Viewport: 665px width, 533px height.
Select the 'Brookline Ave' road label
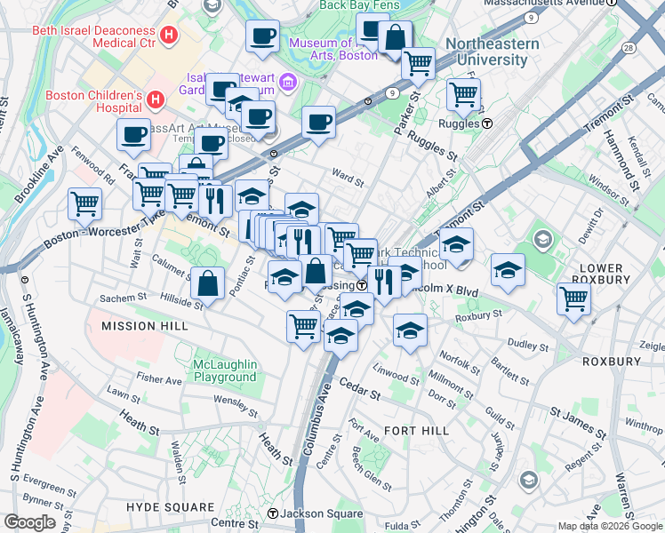[39, 174]
